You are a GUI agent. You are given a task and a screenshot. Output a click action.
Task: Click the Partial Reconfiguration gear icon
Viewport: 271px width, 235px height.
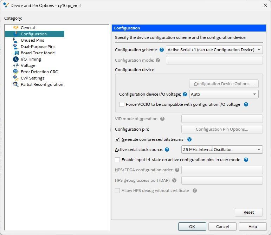(x=16, y=84)
